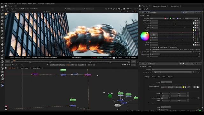This screenshot has width=204, height=115.
Task: Toggle the reverse checkbox
Action: 151,47
